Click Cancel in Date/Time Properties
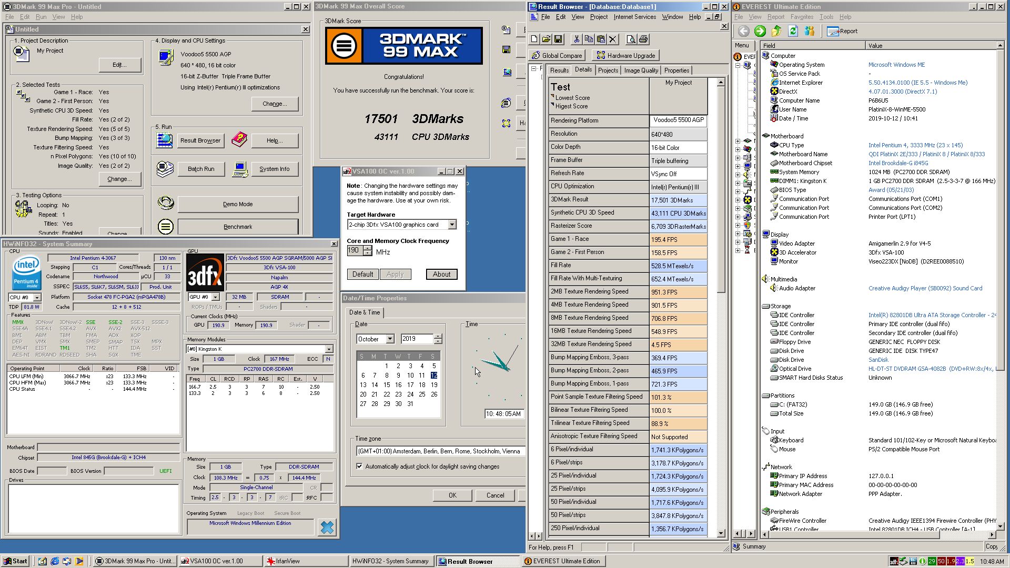The image size is (1010, 568). pyautogui.click(x=495, y=495)
